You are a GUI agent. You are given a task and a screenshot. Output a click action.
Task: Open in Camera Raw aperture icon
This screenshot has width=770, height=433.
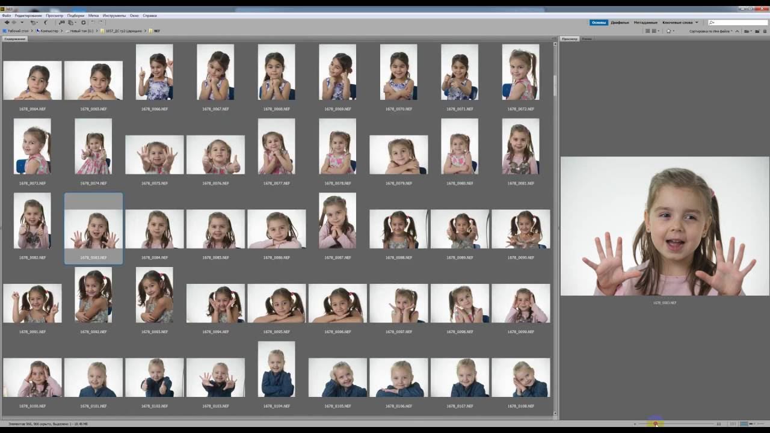point(83,22)
